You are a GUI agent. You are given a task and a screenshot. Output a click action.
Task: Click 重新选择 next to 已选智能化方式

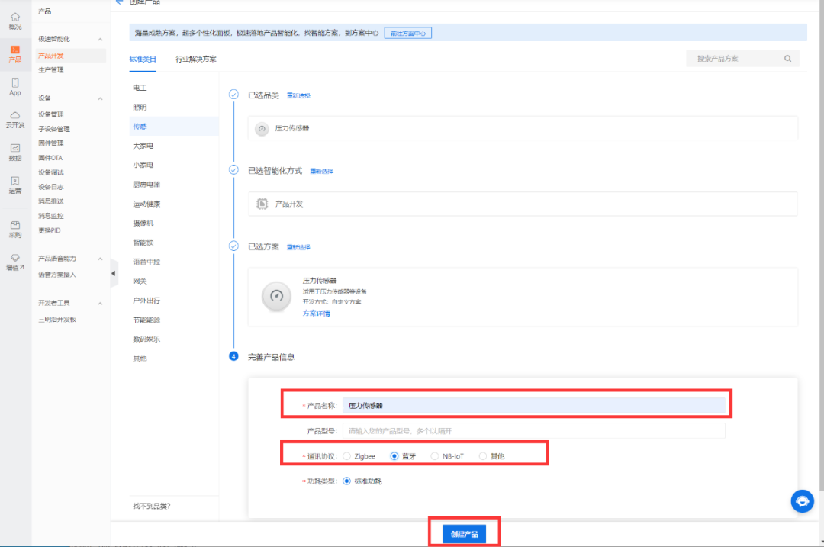pos(322,172)
